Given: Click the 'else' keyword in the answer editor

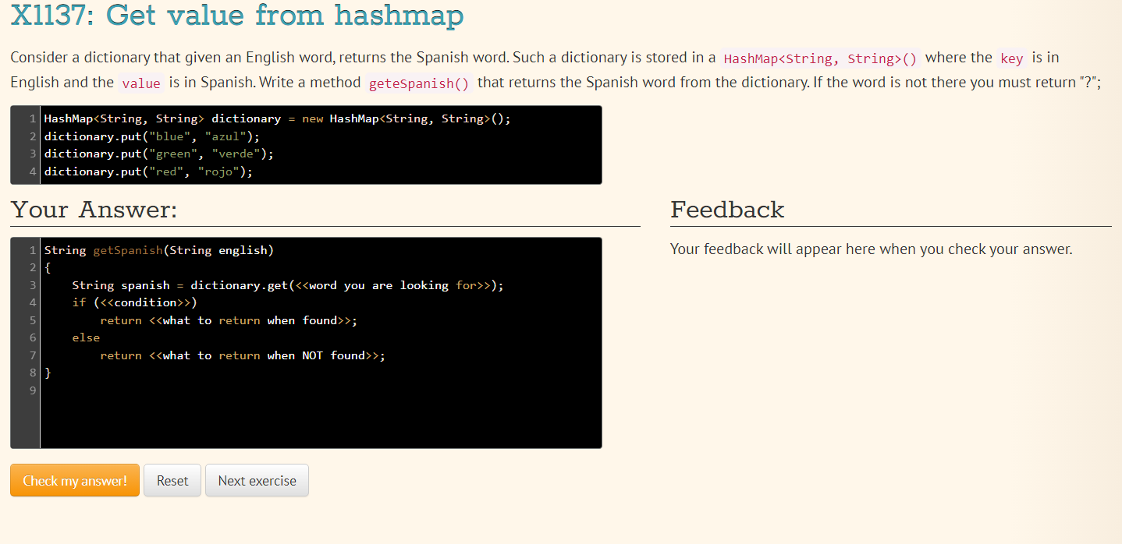Looking at the screenshot, I should pyautogui.click(x=86, y=337).
